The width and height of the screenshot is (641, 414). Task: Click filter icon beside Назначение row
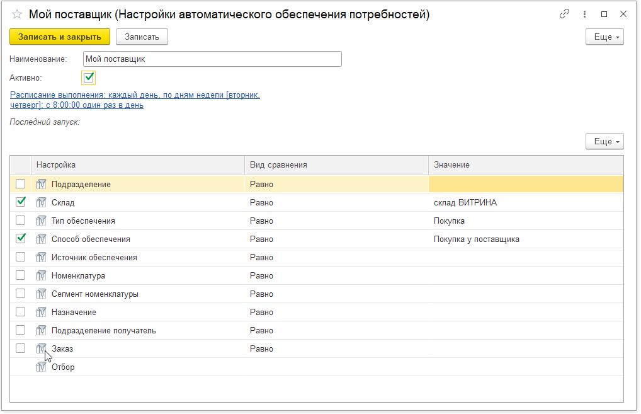tap(42, 312)
